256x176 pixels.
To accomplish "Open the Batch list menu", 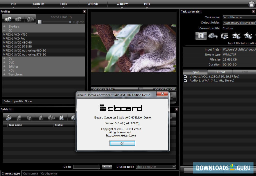I will pos(38,4).
